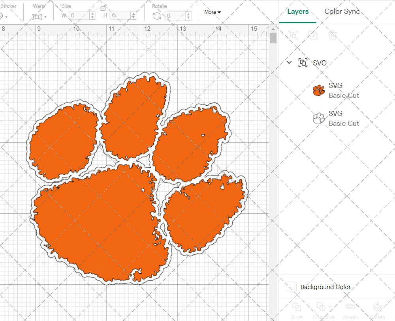Image resolution: width=395 pixels, height=321 pixels.
Task: Select the Slice tool icon
Action: tap(297, 306)
